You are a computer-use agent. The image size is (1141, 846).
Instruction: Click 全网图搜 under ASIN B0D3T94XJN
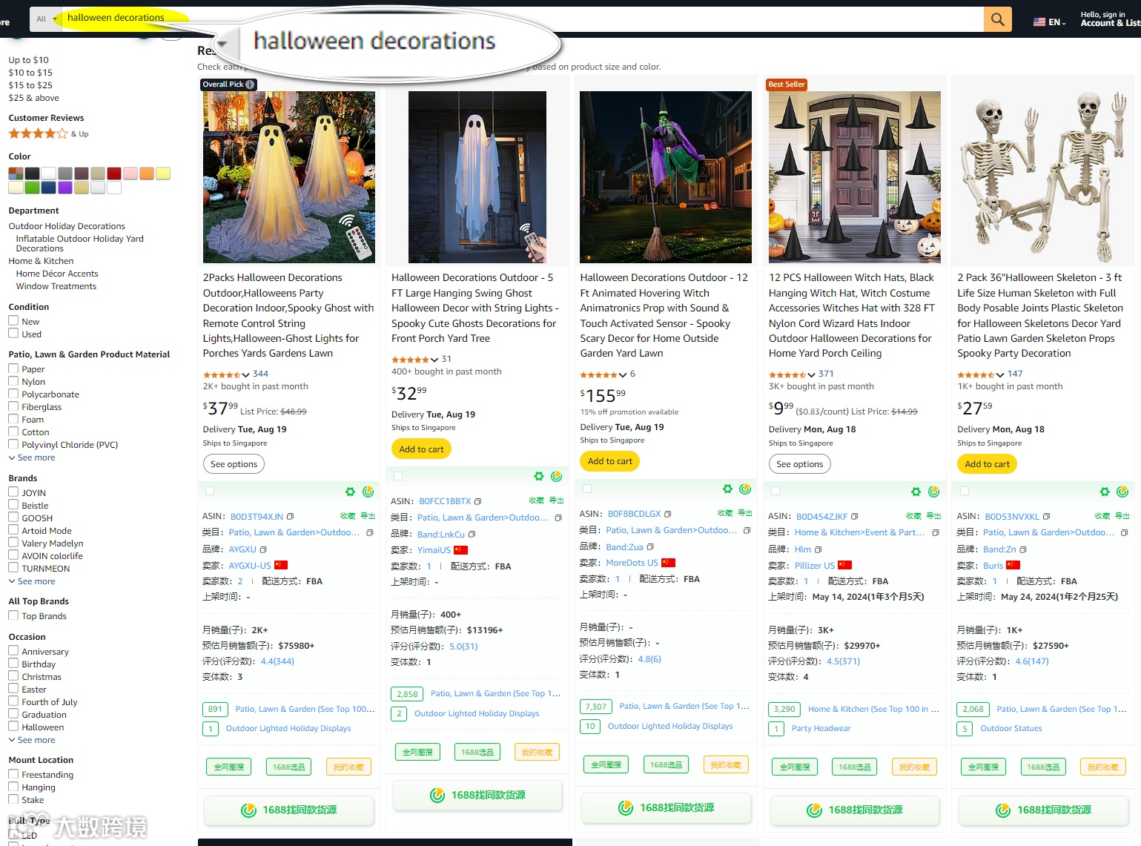click(x=229, y=767)
